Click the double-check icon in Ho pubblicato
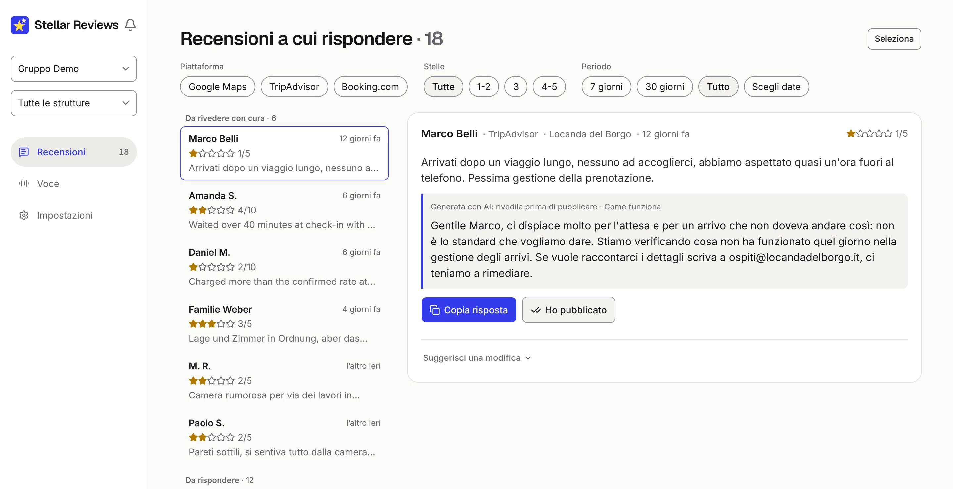The width and height of the screenshot is (953, 489). coord(536,310)
